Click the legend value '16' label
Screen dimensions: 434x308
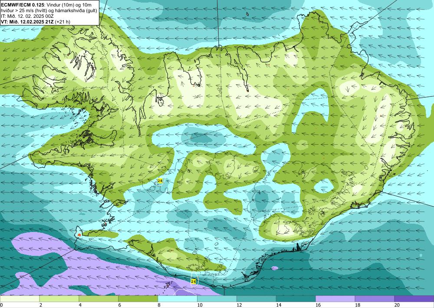[x=318, y=305]
